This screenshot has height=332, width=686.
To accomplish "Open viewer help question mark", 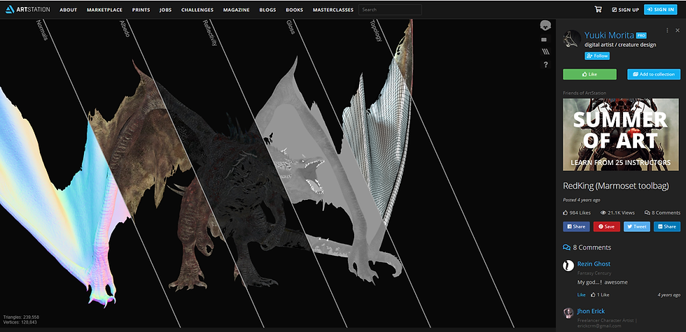I will point(545,64).
